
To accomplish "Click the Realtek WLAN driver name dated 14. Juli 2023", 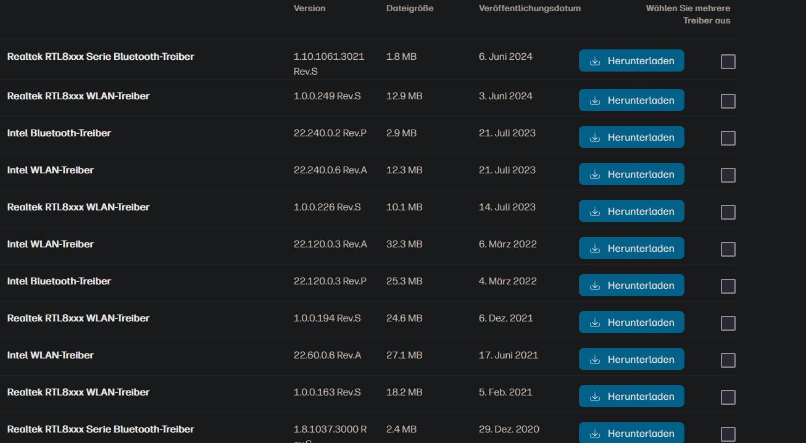I will [x=78, y=207].
